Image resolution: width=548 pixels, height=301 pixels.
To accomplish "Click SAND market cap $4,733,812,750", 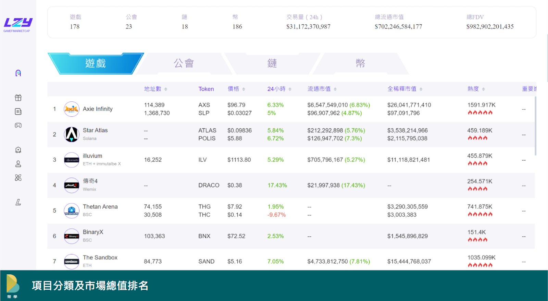I will pyautogui.click(x=327, y=262).
